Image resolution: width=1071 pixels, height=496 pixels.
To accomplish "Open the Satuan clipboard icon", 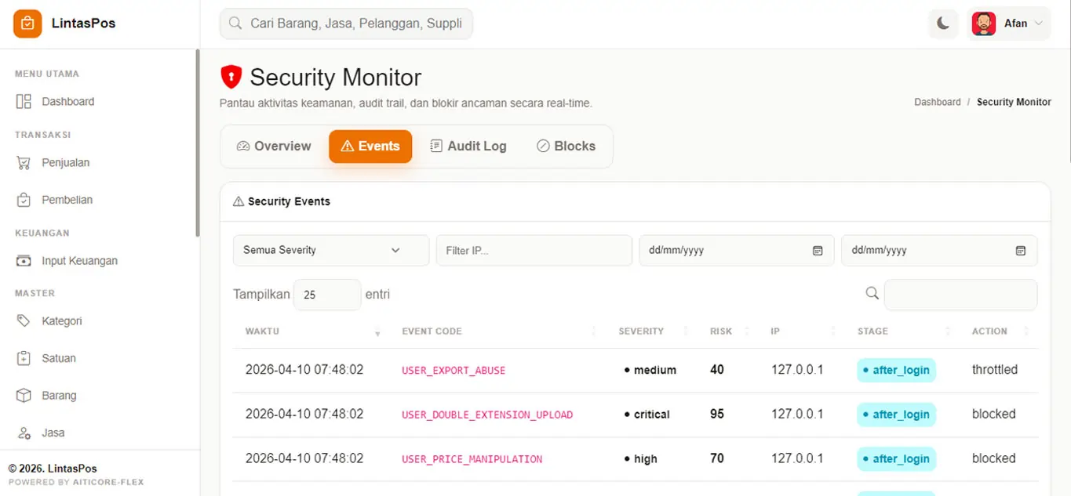I will 24,358.
